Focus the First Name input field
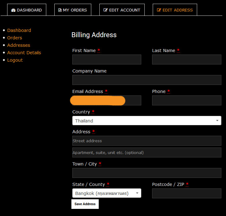226x216 pixels. (x=106, y=60)
